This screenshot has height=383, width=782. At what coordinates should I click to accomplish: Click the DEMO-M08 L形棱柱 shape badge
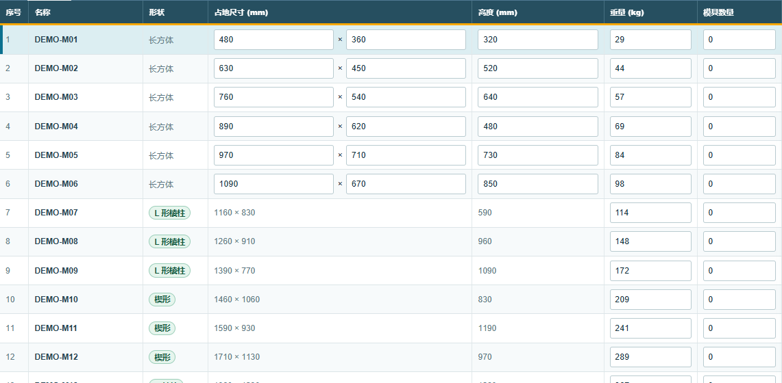click(x=169, y=241)
